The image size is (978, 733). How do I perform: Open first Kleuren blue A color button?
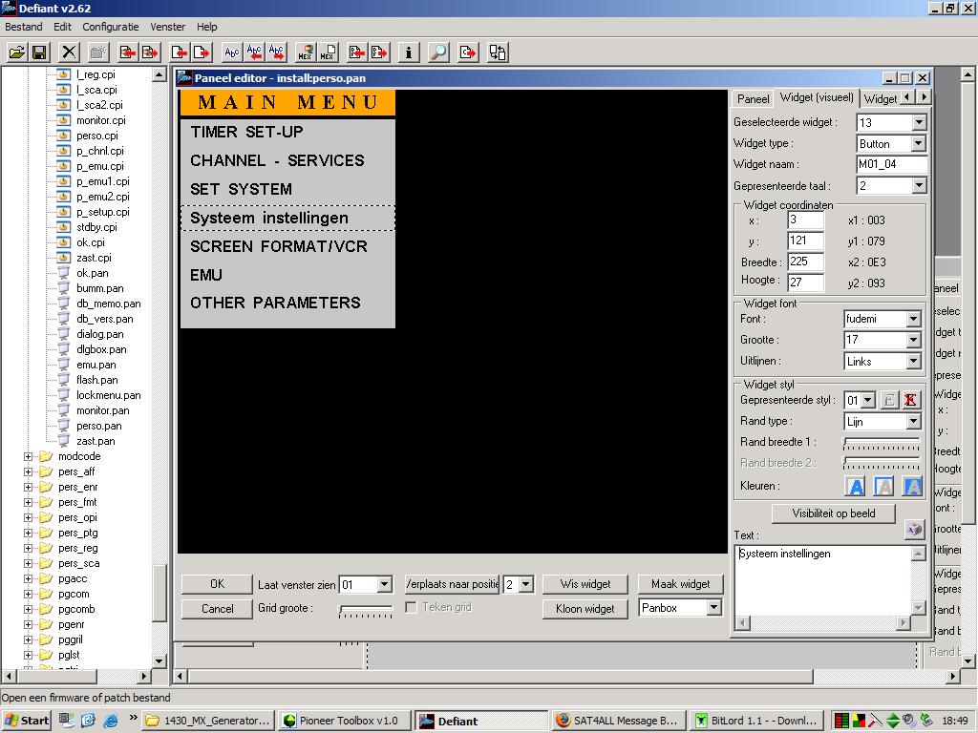857,486
